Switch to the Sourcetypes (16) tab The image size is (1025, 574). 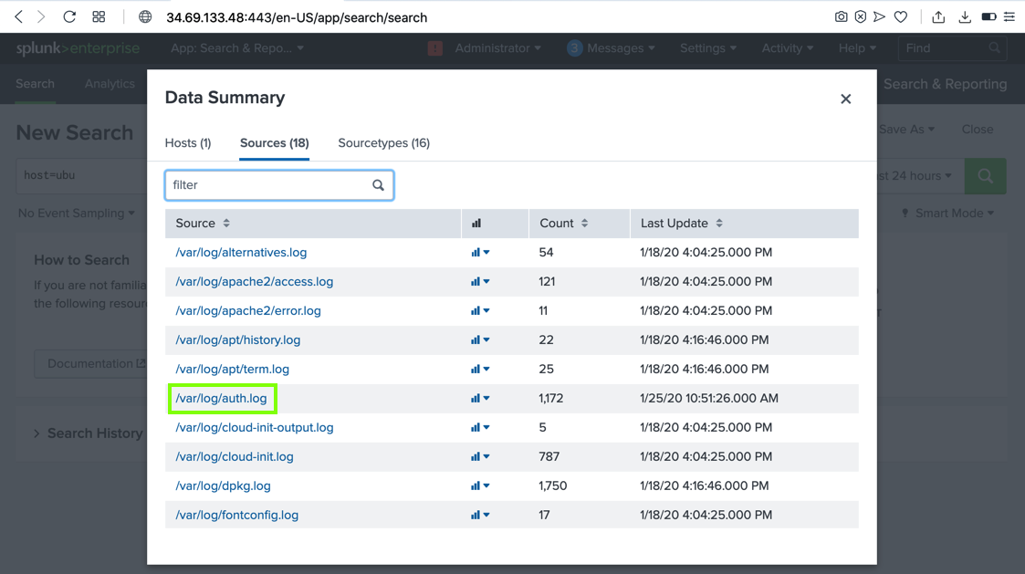[383, 143]
